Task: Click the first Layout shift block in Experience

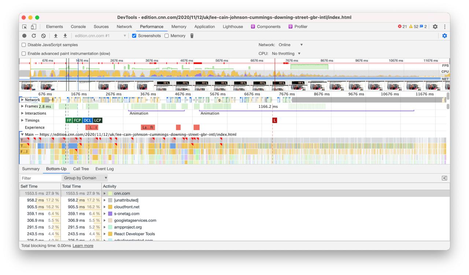Action: 92,127
